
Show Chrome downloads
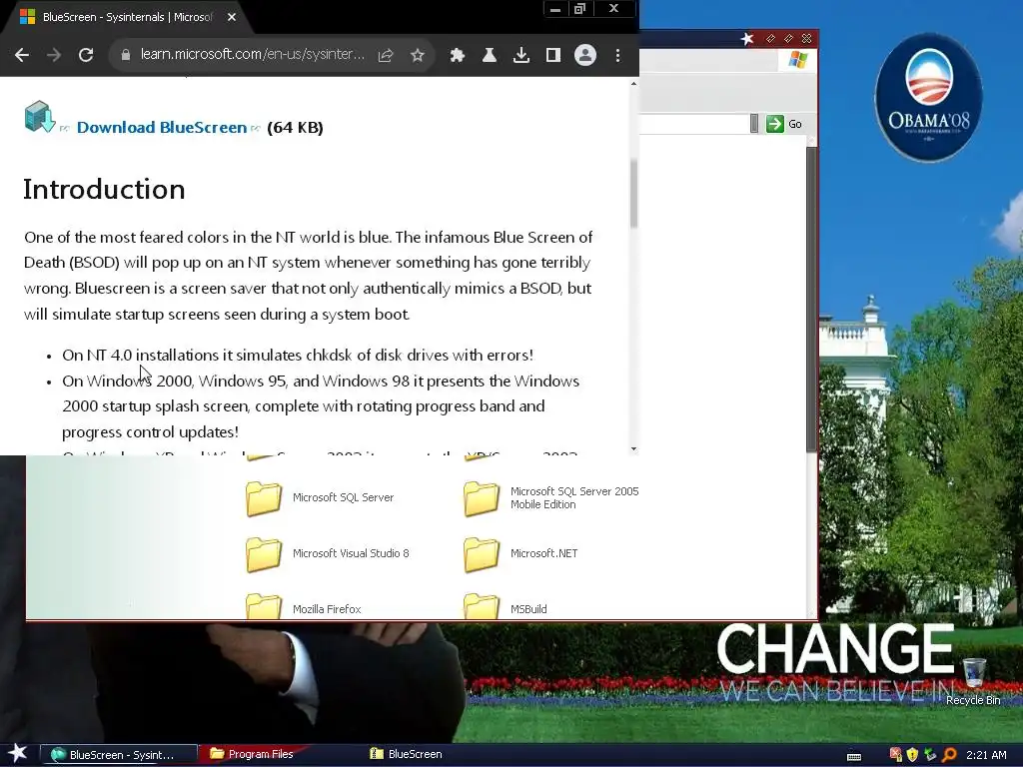(x=521, y=56)
